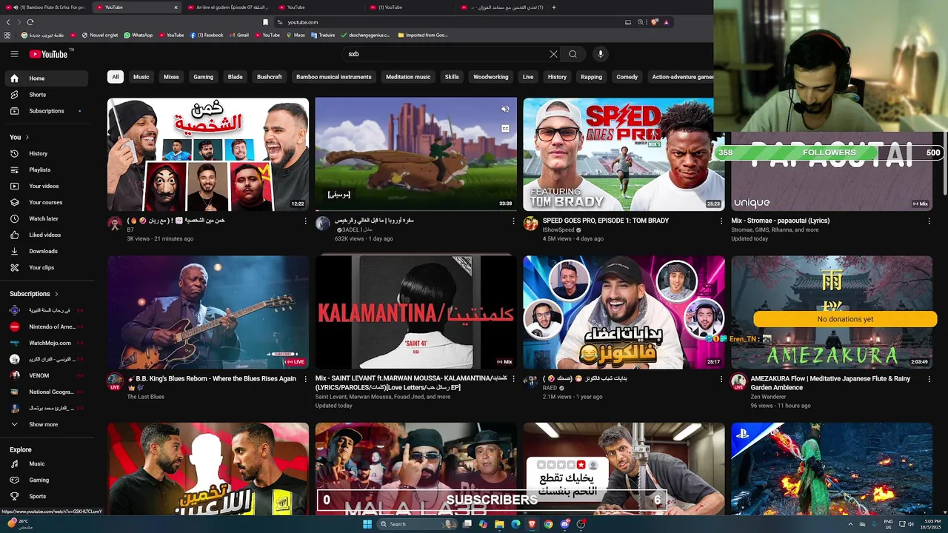The width and height of the screenshot is (948, 533).
Task: Open options menu for the 3ADEL video
Action: [x=513, y=221]
